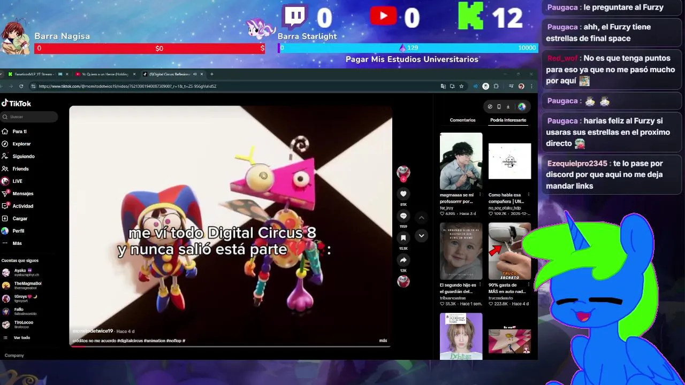685x385 pixels.
Task: Select the Digital Circus TikTok browser tab
Action: pyautogui.click(x=172, y=74)
